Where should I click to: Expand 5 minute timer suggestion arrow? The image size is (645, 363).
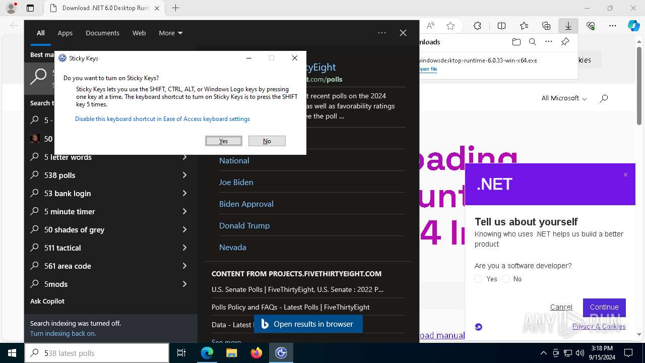tap(185, 211)
